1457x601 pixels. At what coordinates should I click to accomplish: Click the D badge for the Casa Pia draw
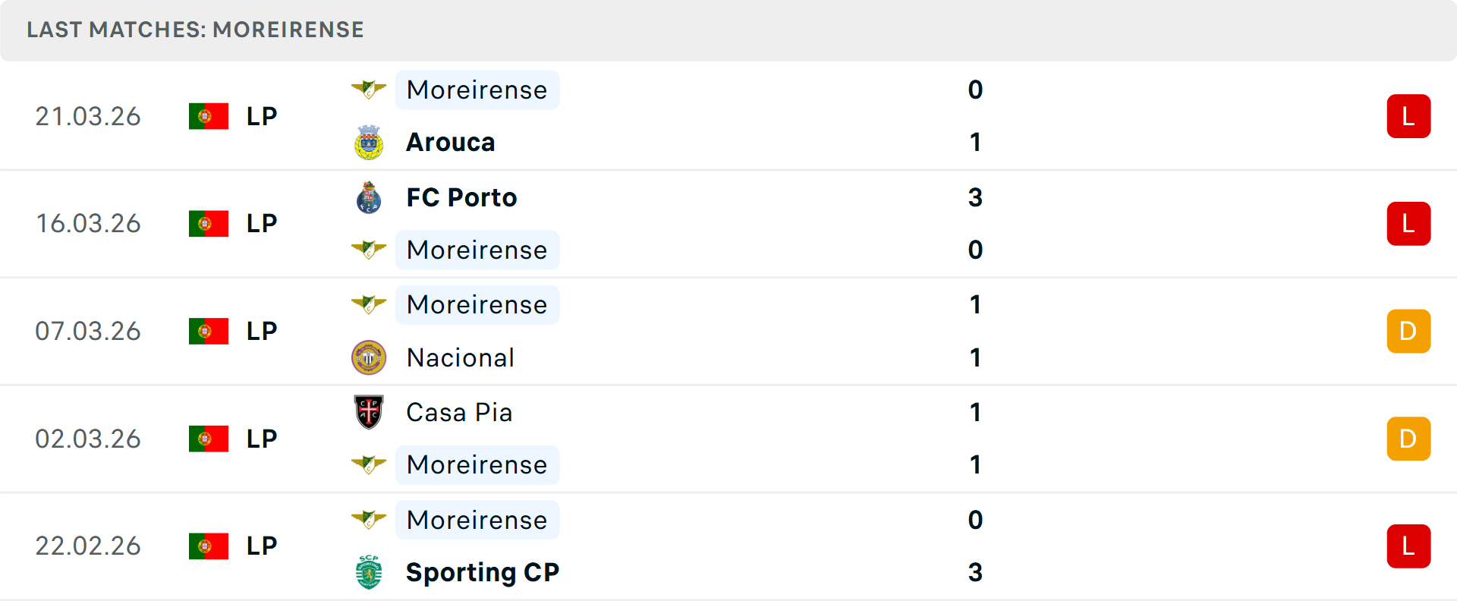click(x=1409, y=438)
